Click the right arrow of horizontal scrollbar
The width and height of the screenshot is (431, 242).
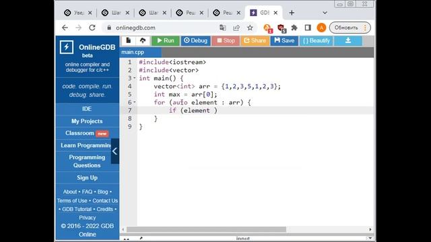click(370, 229)
